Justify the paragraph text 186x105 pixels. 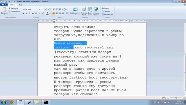[x=63, y=13]
